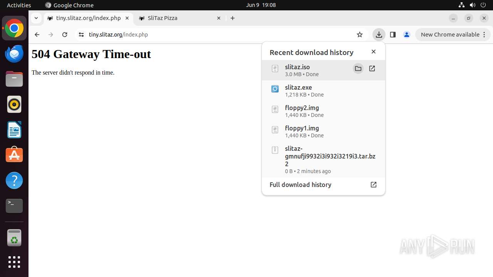Screen dimensions: 493x277
Task: Click the floppy2.img file icon
Action: coord(275,109)
